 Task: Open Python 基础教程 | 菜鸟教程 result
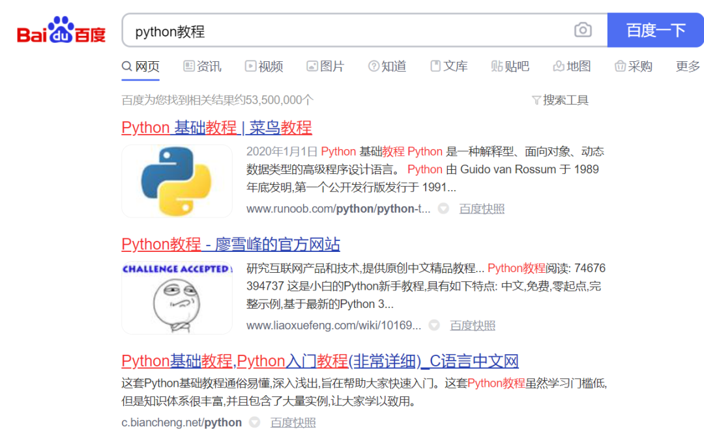pos(216,128)
